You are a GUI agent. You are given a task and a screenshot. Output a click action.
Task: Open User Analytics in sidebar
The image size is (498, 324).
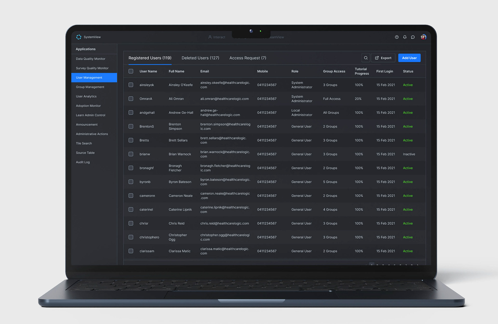pyautogui.click(x=94, y=96)
